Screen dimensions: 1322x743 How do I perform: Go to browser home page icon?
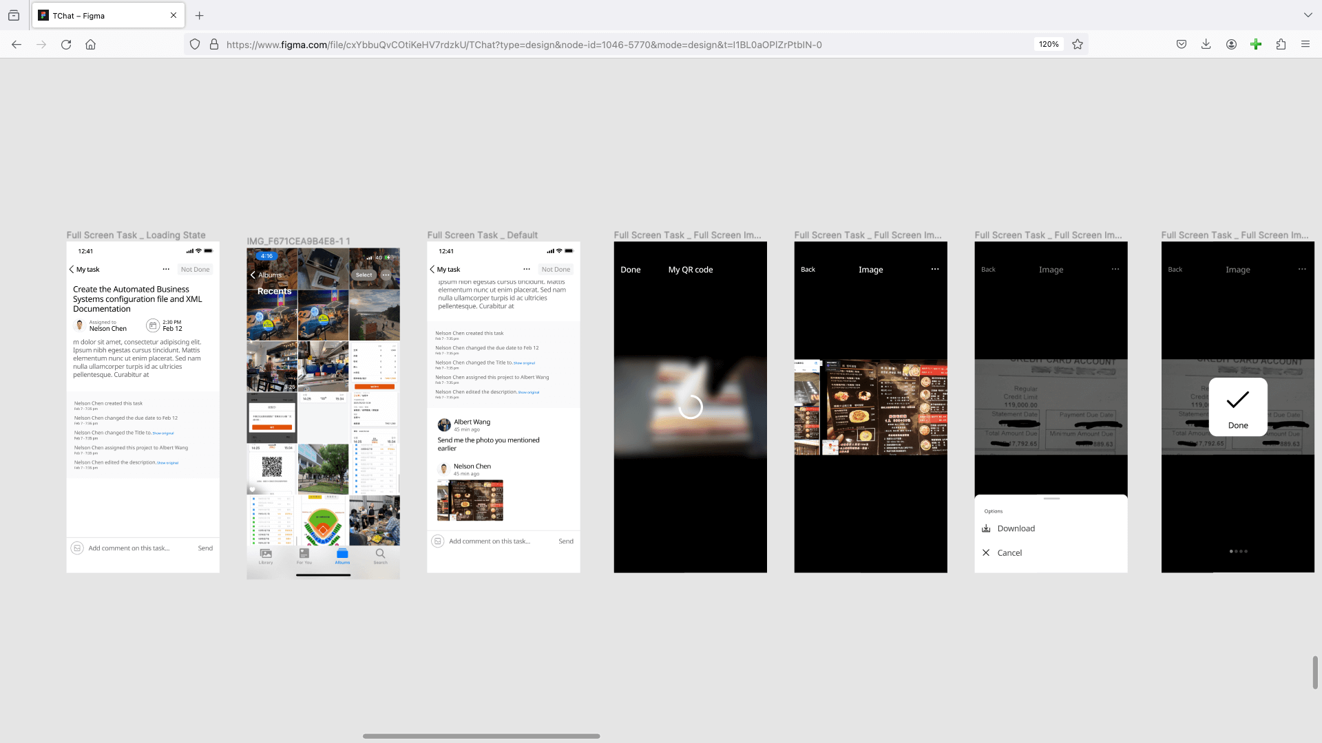click(90, 45)
